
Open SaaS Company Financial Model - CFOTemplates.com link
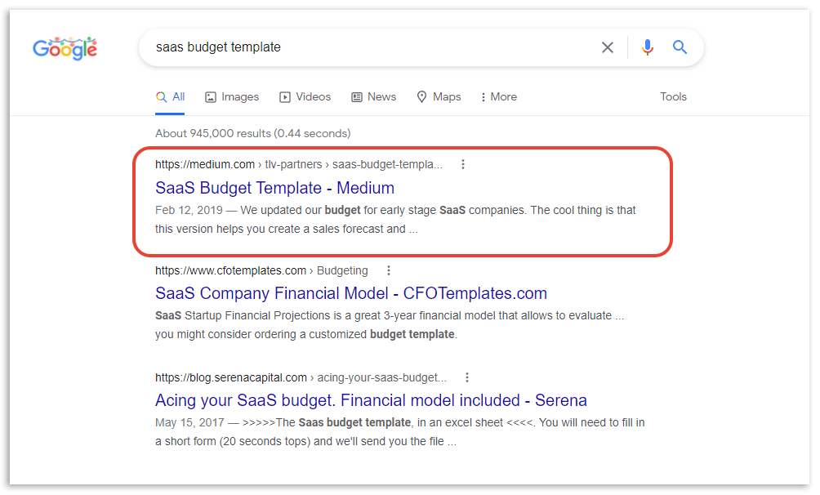[351, 293]
